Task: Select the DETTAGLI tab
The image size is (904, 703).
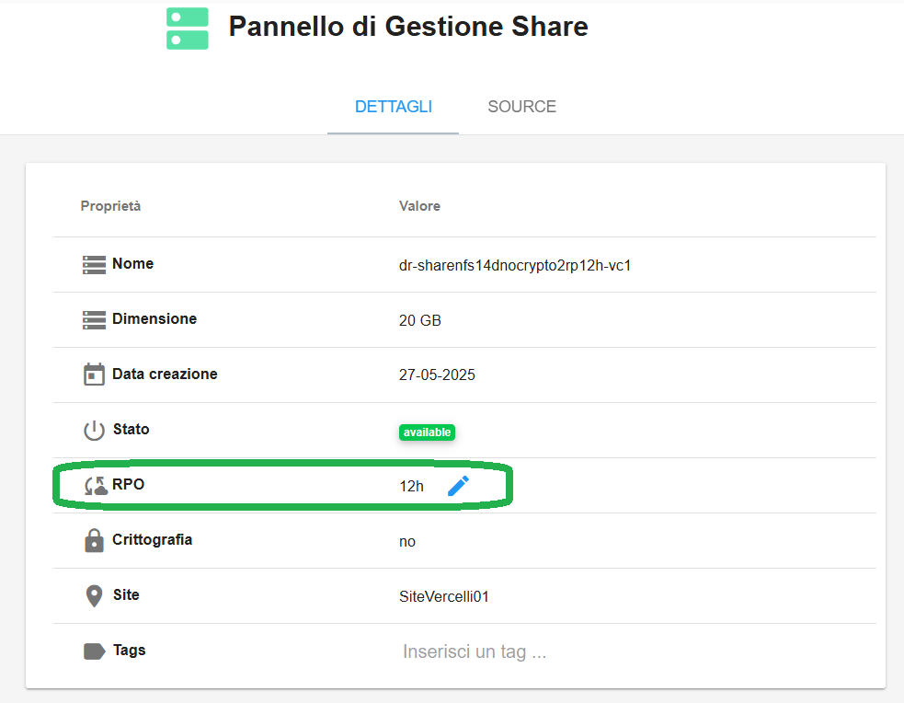Action: 394,107
